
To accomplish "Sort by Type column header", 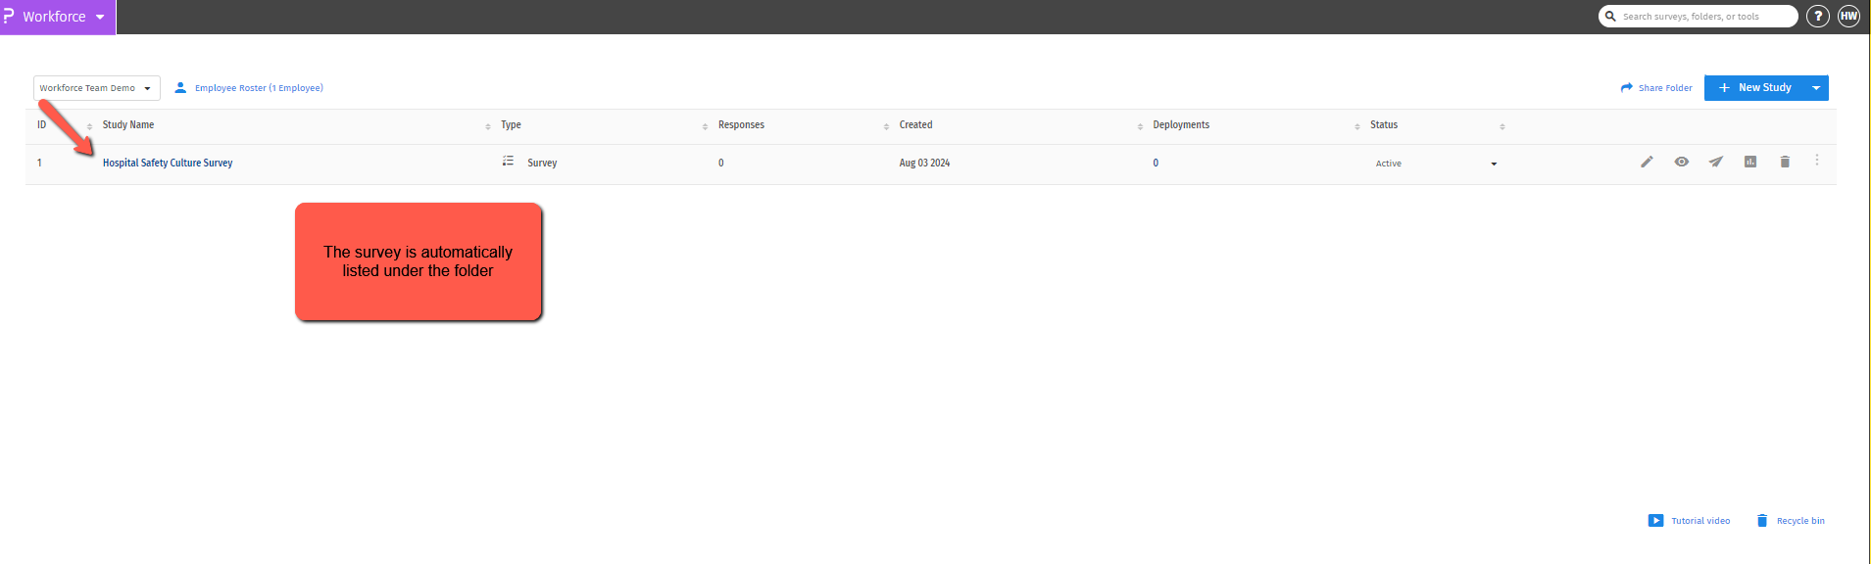I will tap(511, 125).
